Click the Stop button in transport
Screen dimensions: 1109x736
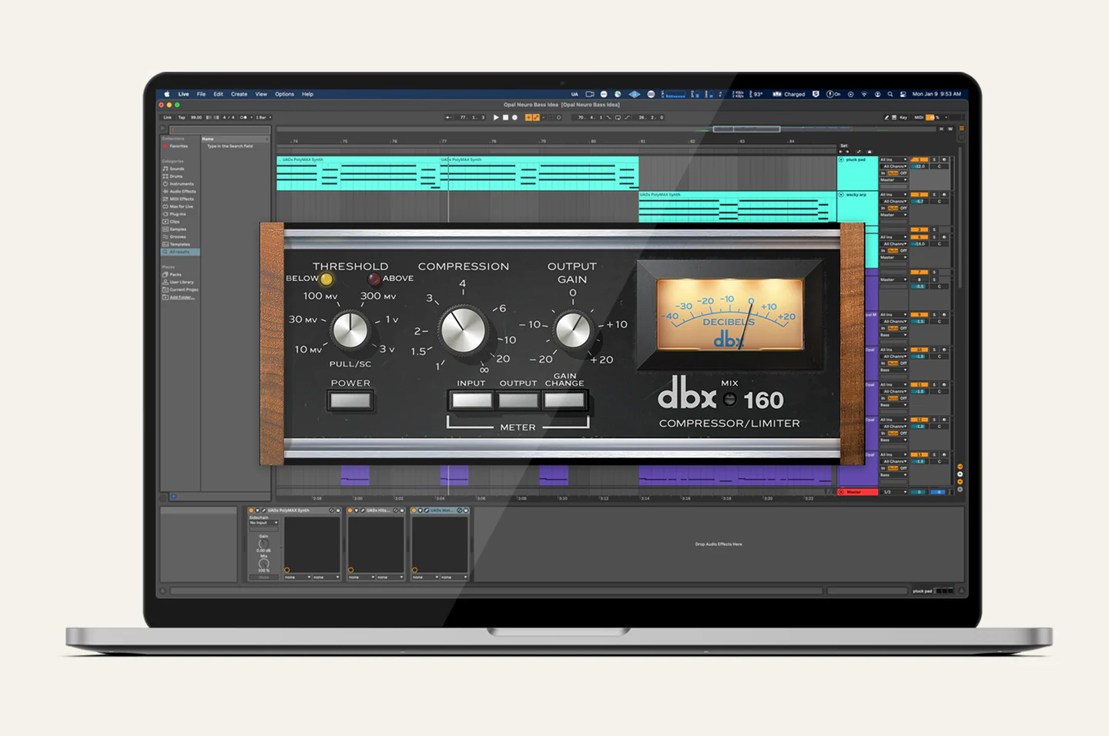pyautogui.click(x=505, y=118)
